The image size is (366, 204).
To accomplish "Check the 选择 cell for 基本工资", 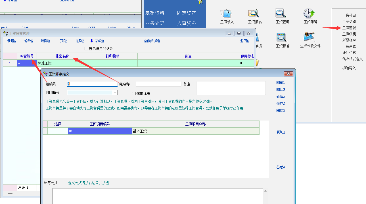I will [58, 131].
